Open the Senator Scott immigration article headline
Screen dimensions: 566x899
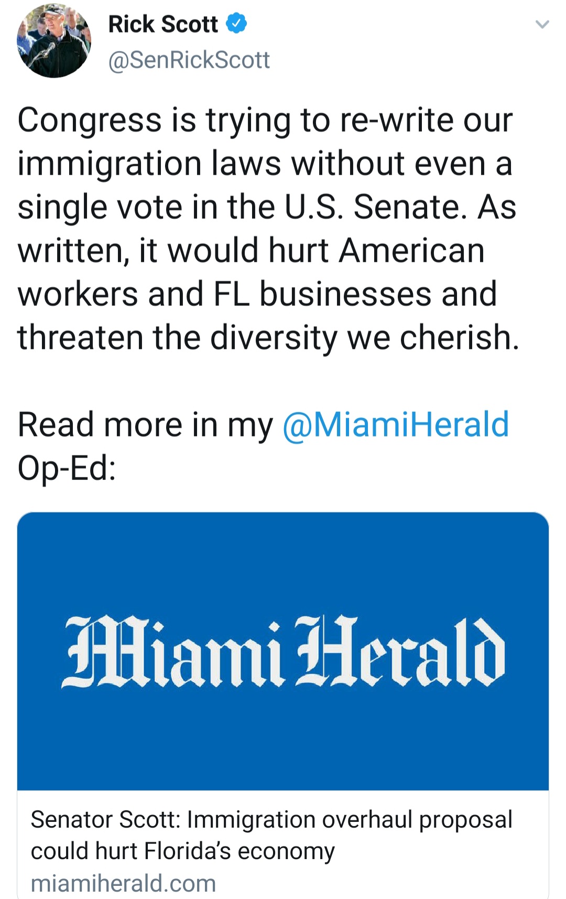point(271,819)
